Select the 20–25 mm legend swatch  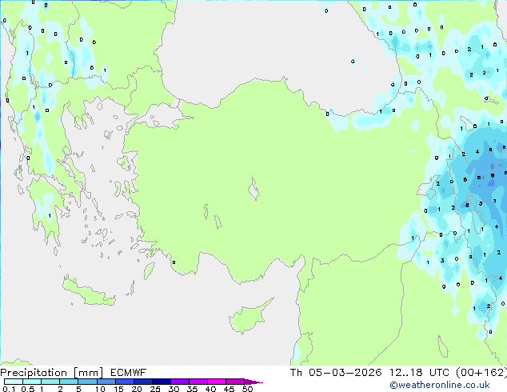(142, 382)
